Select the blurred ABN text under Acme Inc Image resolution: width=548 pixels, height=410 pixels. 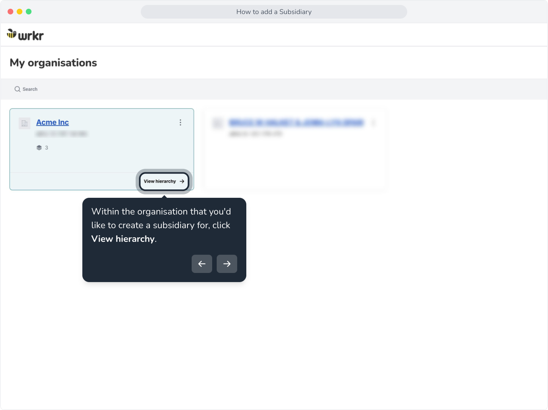[61, 134]
